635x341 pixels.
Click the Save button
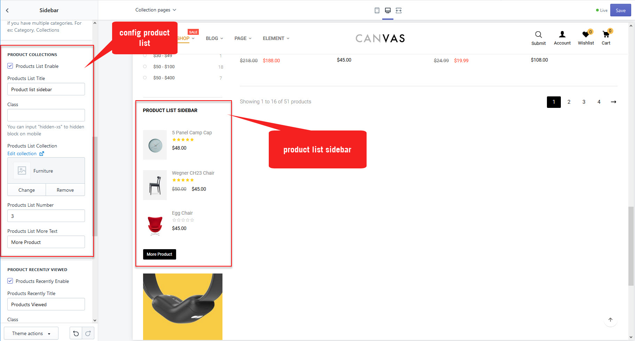coord(620,10)
